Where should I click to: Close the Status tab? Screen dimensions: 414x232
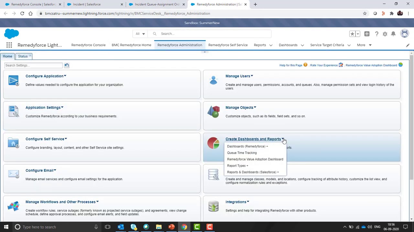(30, 56)
